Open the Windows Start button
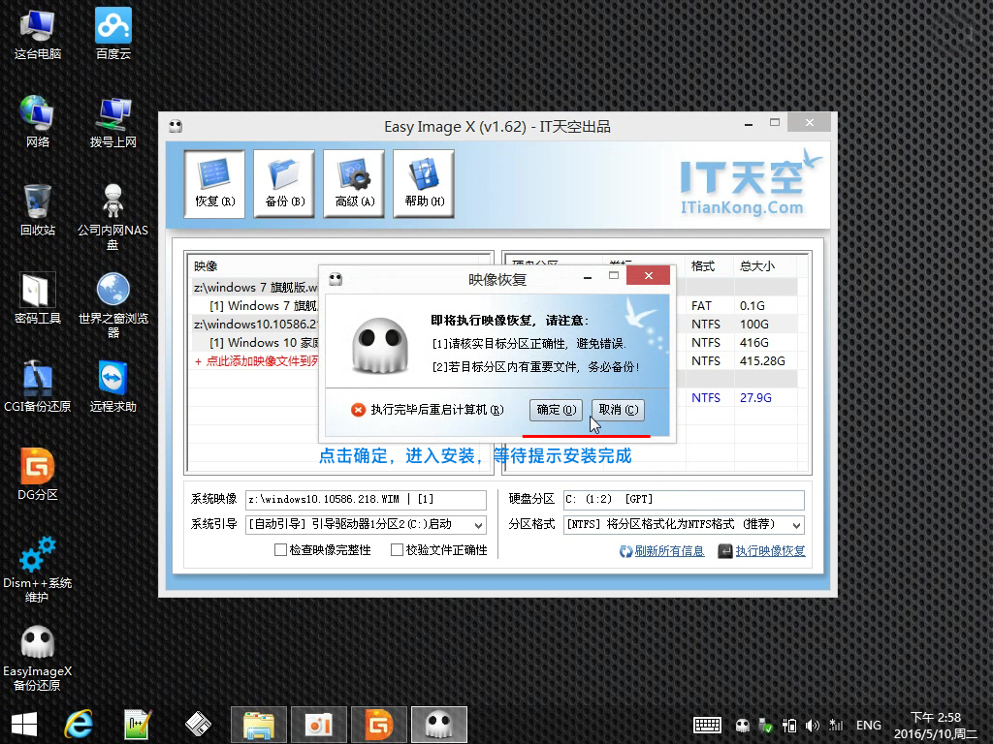Image resolution: width=993 pixels, height=744 pixels. (x=24, y=725)
